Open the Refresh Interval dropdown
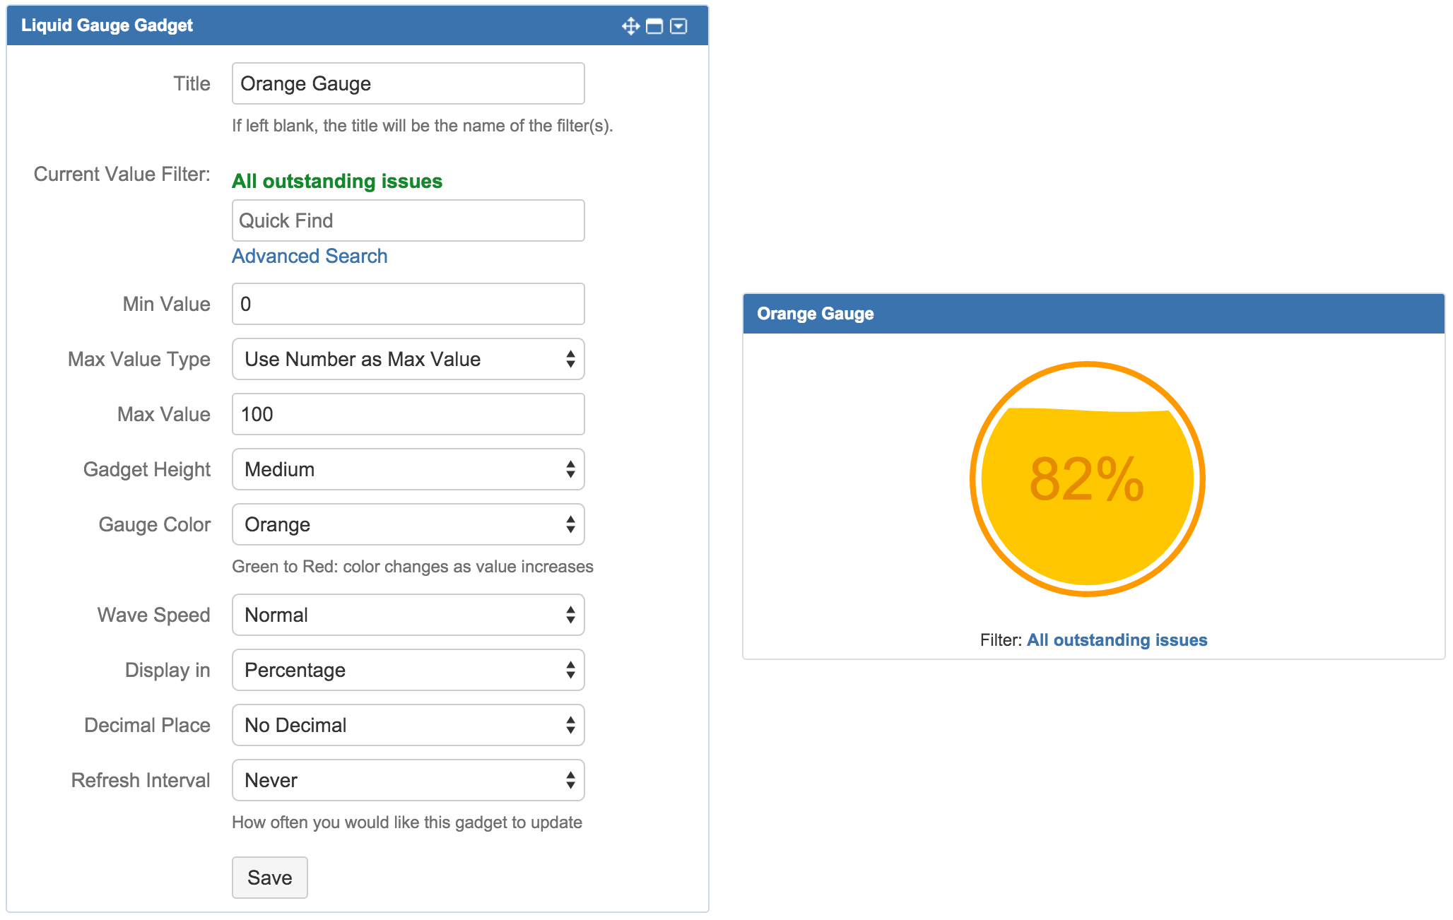Viewport: 1453px width, 920px height. [x=408, y=780]
